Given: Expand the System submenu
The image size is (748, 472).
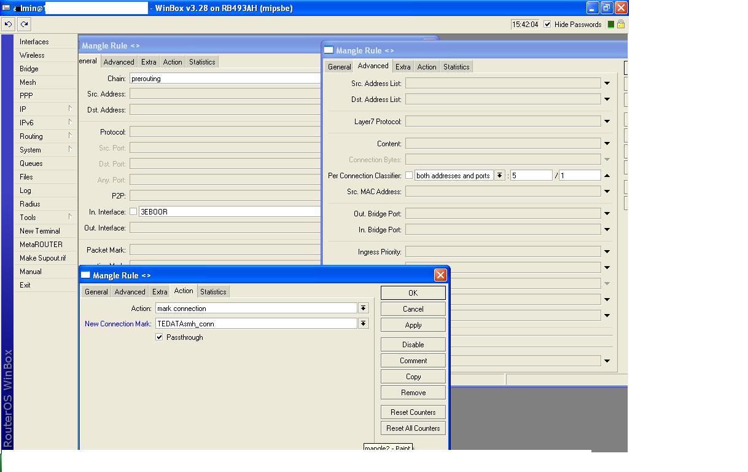Looking at the screenshot, I should click(x=46, y=150).
